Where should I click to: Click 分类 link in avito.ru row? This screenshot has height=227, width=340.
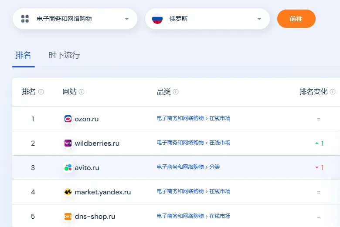(x=214, y=167)
